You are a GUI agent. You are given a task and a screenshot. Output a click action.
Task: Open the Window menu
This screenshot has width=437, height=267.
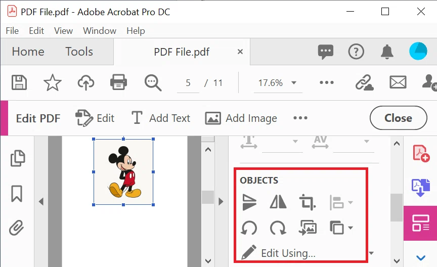[x=100, y=31]
